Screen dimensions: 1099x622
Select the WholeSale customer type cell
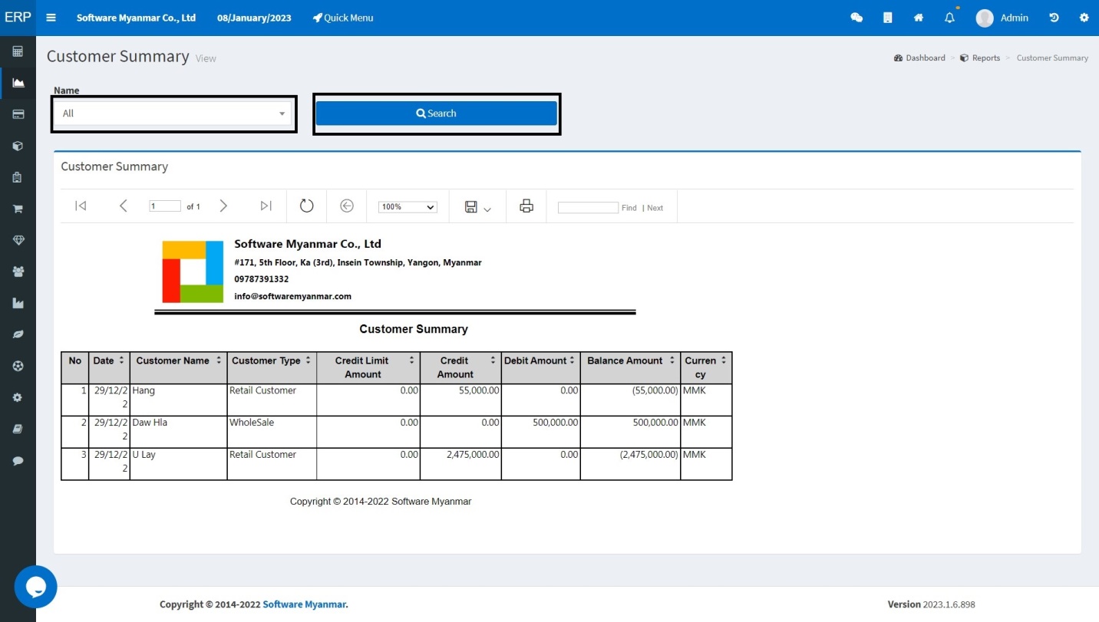point(272,432)
